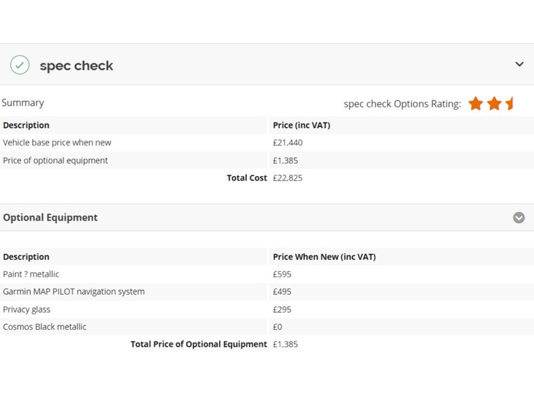Click the Price of optional equipment row
Viewport: 534px width, 400px height.
click(55, 161)
